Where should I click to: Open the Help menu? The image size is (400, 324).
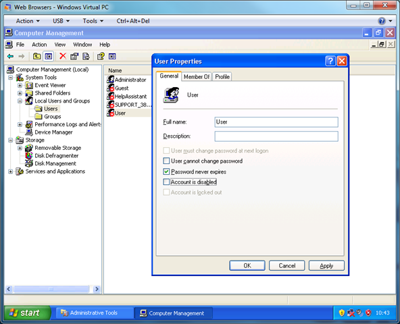(x=105, y=45)
